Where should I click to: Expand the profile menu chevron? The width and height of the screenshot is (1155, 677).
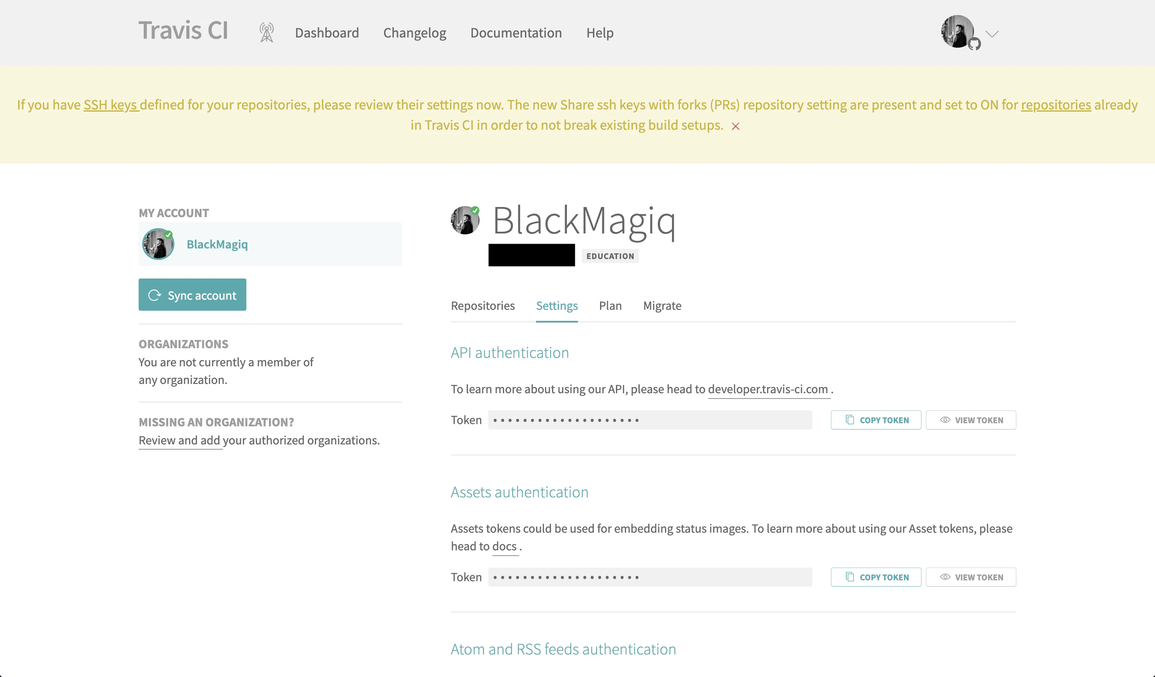(x=992, y=34)
